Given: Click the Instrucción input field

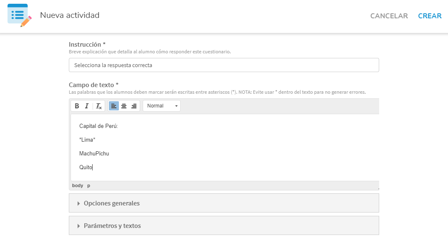Looking at the screenshot, I should [x=224, y=65].
